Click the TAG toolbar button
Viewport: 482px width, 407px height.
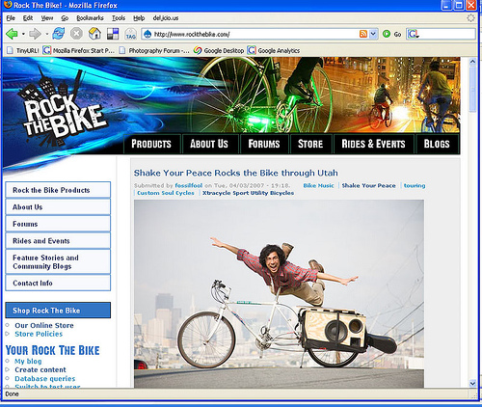pos(131,34)
